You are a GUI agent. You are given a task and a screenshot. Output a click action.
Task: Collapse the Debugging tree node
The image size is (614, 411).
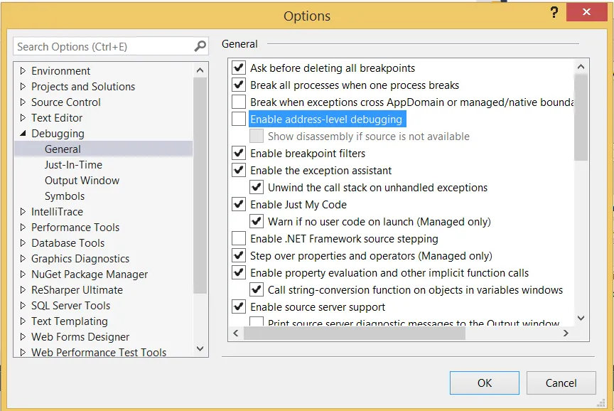pos(23,134)
